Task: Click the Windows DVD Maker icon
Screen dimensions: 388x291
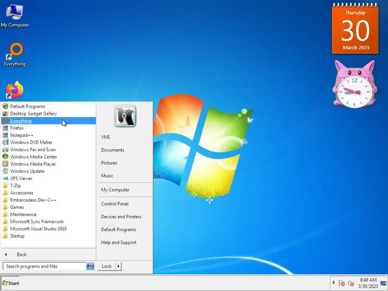Action: point(5,142)
